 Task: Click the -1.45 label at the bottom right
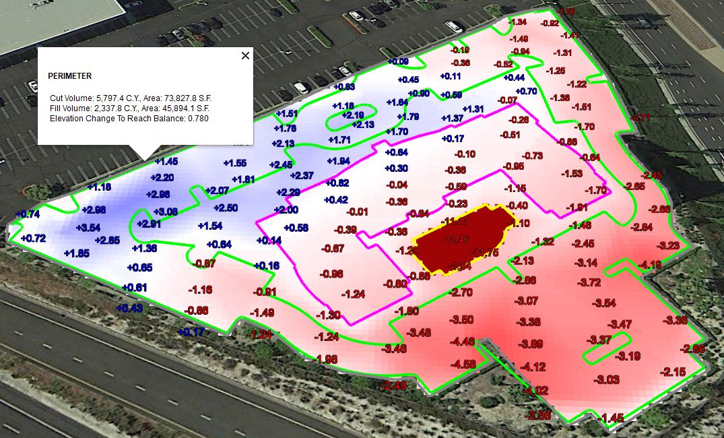point(612,418)
